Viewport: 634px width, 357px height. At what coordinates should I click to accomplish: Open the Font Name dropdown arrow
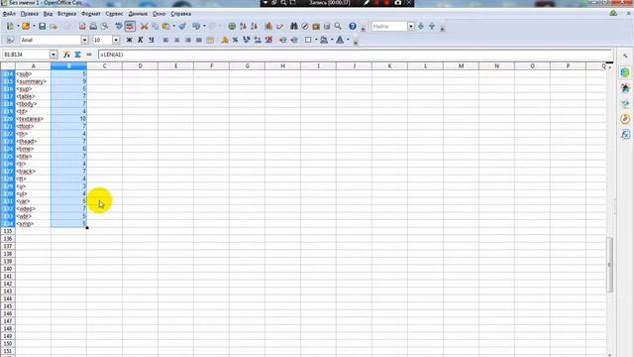click(x=84, y=40)
